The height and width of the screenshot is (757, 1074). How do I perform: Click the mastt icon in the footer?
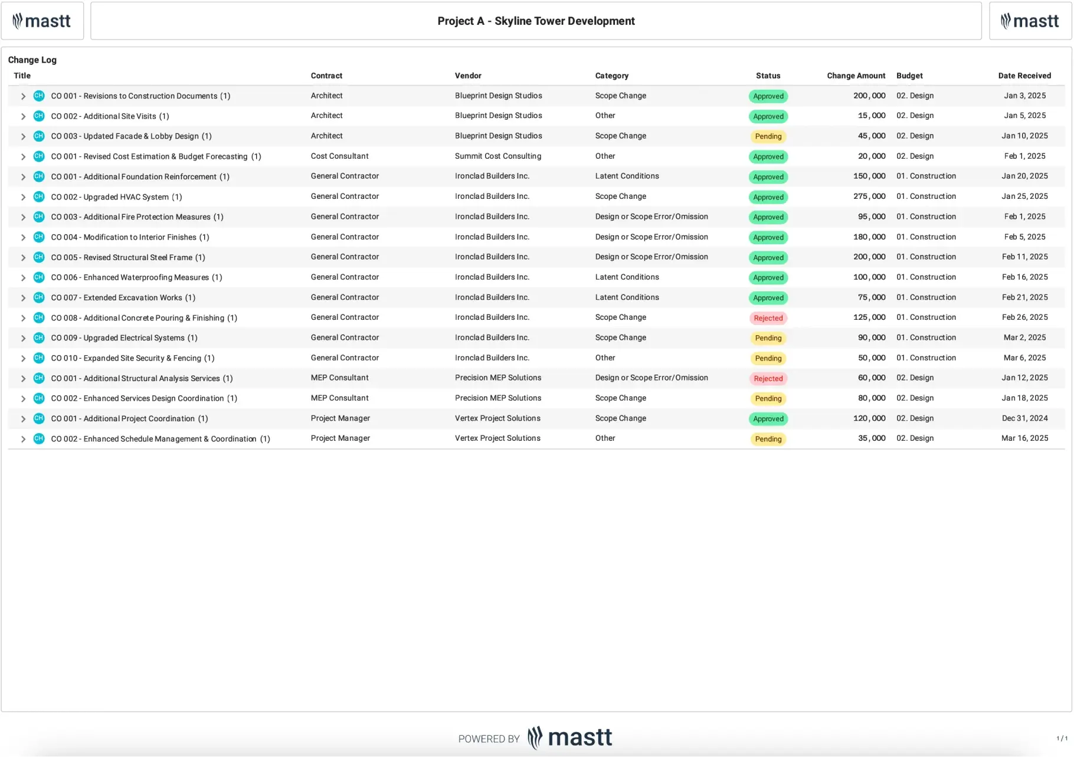click(535, 737)
